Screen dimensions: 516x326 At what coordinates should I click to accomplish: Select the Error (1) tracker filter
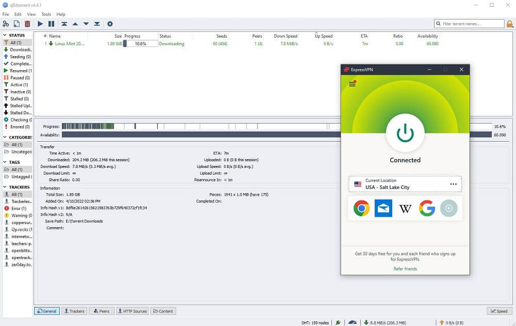click(x=18, y=209)
